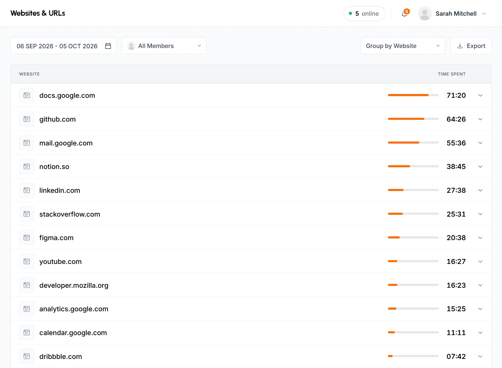Open the All Members dropdown
502x368 pixels.
164,46
